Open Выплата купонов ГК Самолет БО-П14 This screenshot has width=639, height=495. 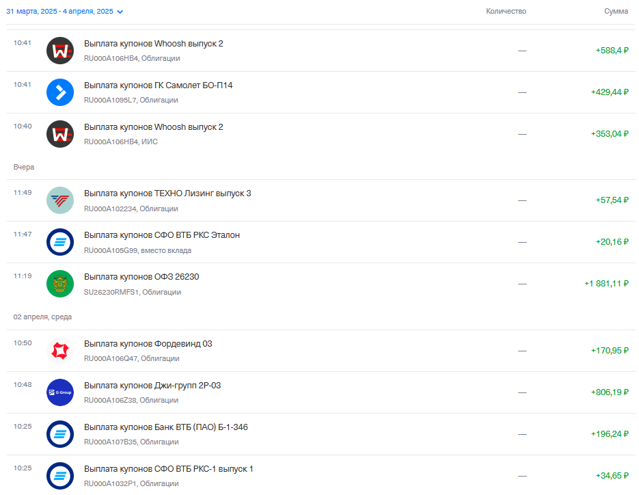coord(158,85)
